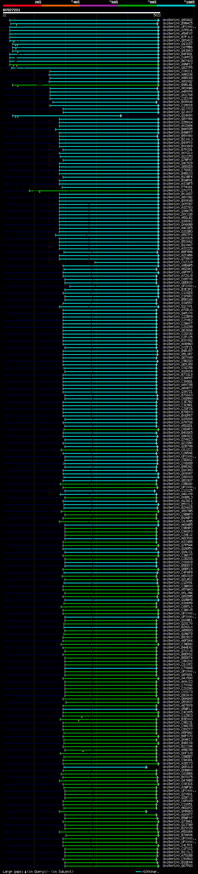Open hit UniRef100_B5VYR0
The height and width of the screenshot is (874, 198).
[178, 136]
